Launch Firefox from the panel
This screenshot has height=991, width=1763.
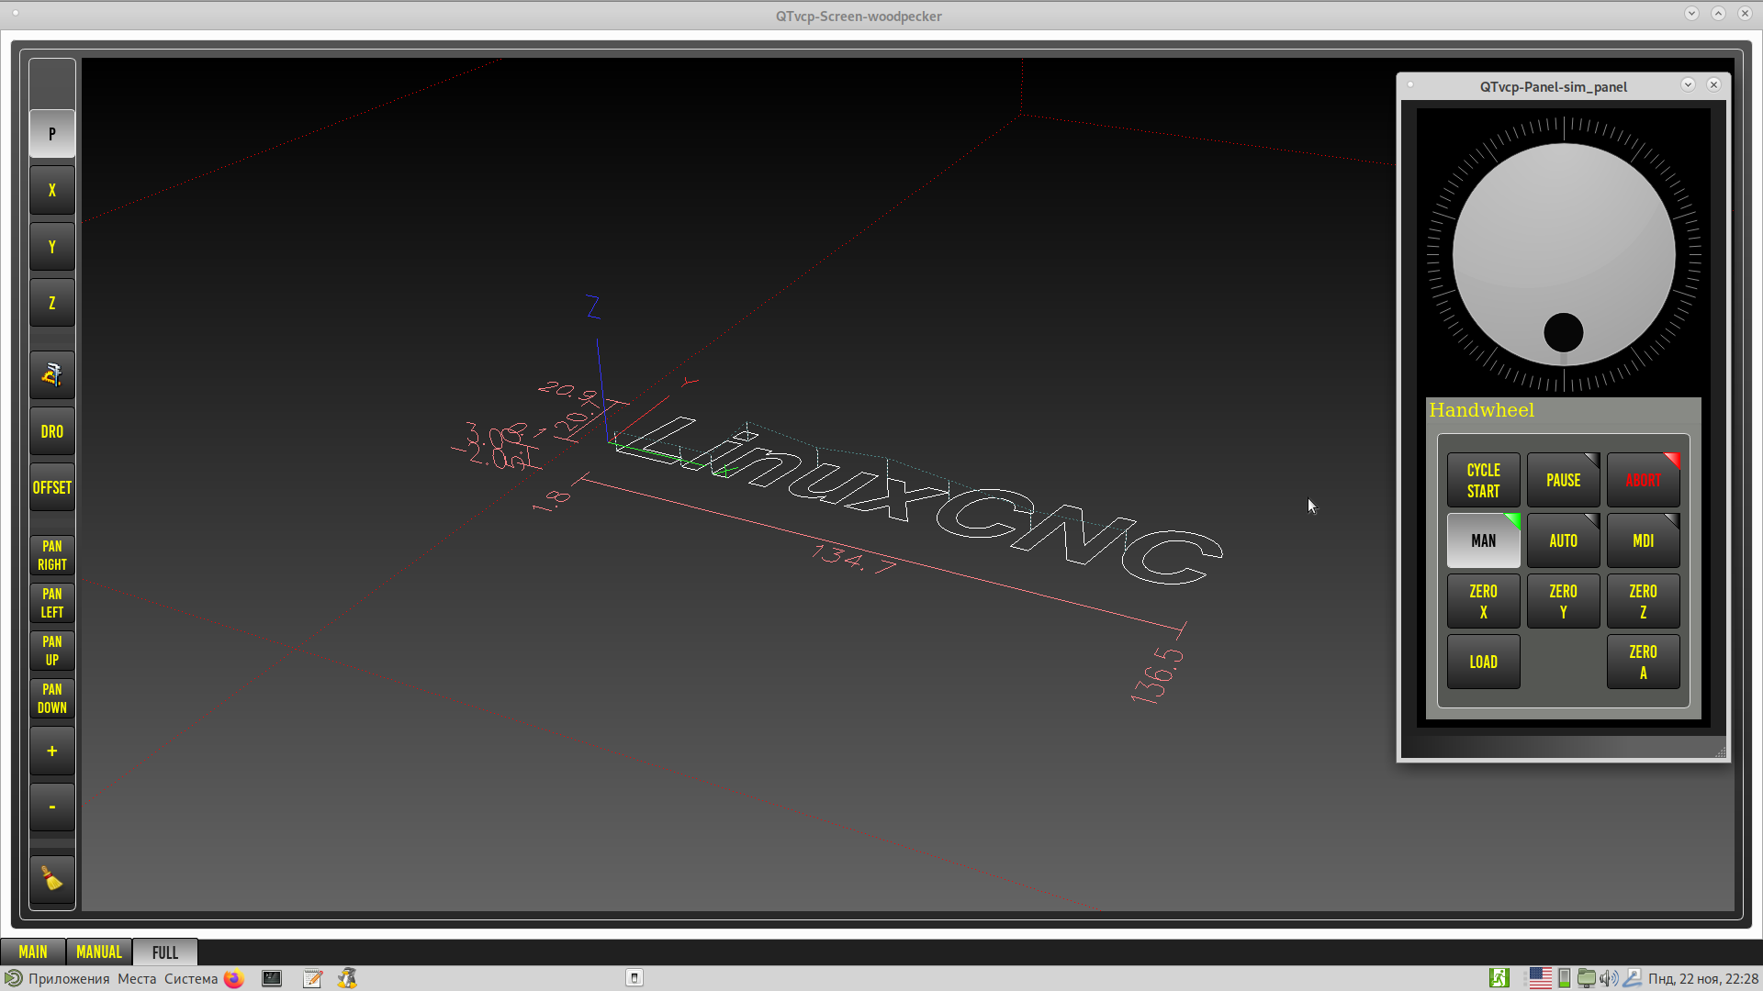234,978
